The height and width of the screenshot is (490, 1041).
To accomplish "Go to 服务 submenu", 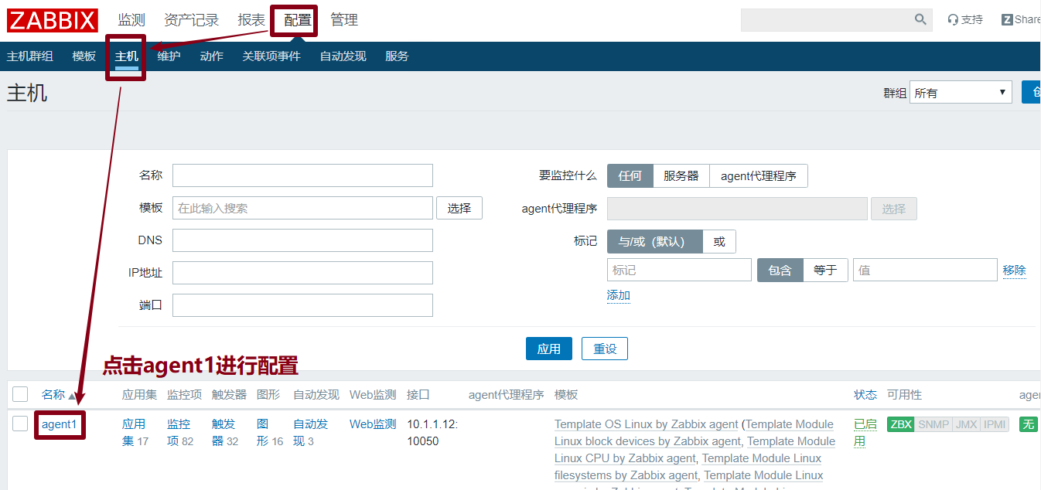I will coord(398,56).
